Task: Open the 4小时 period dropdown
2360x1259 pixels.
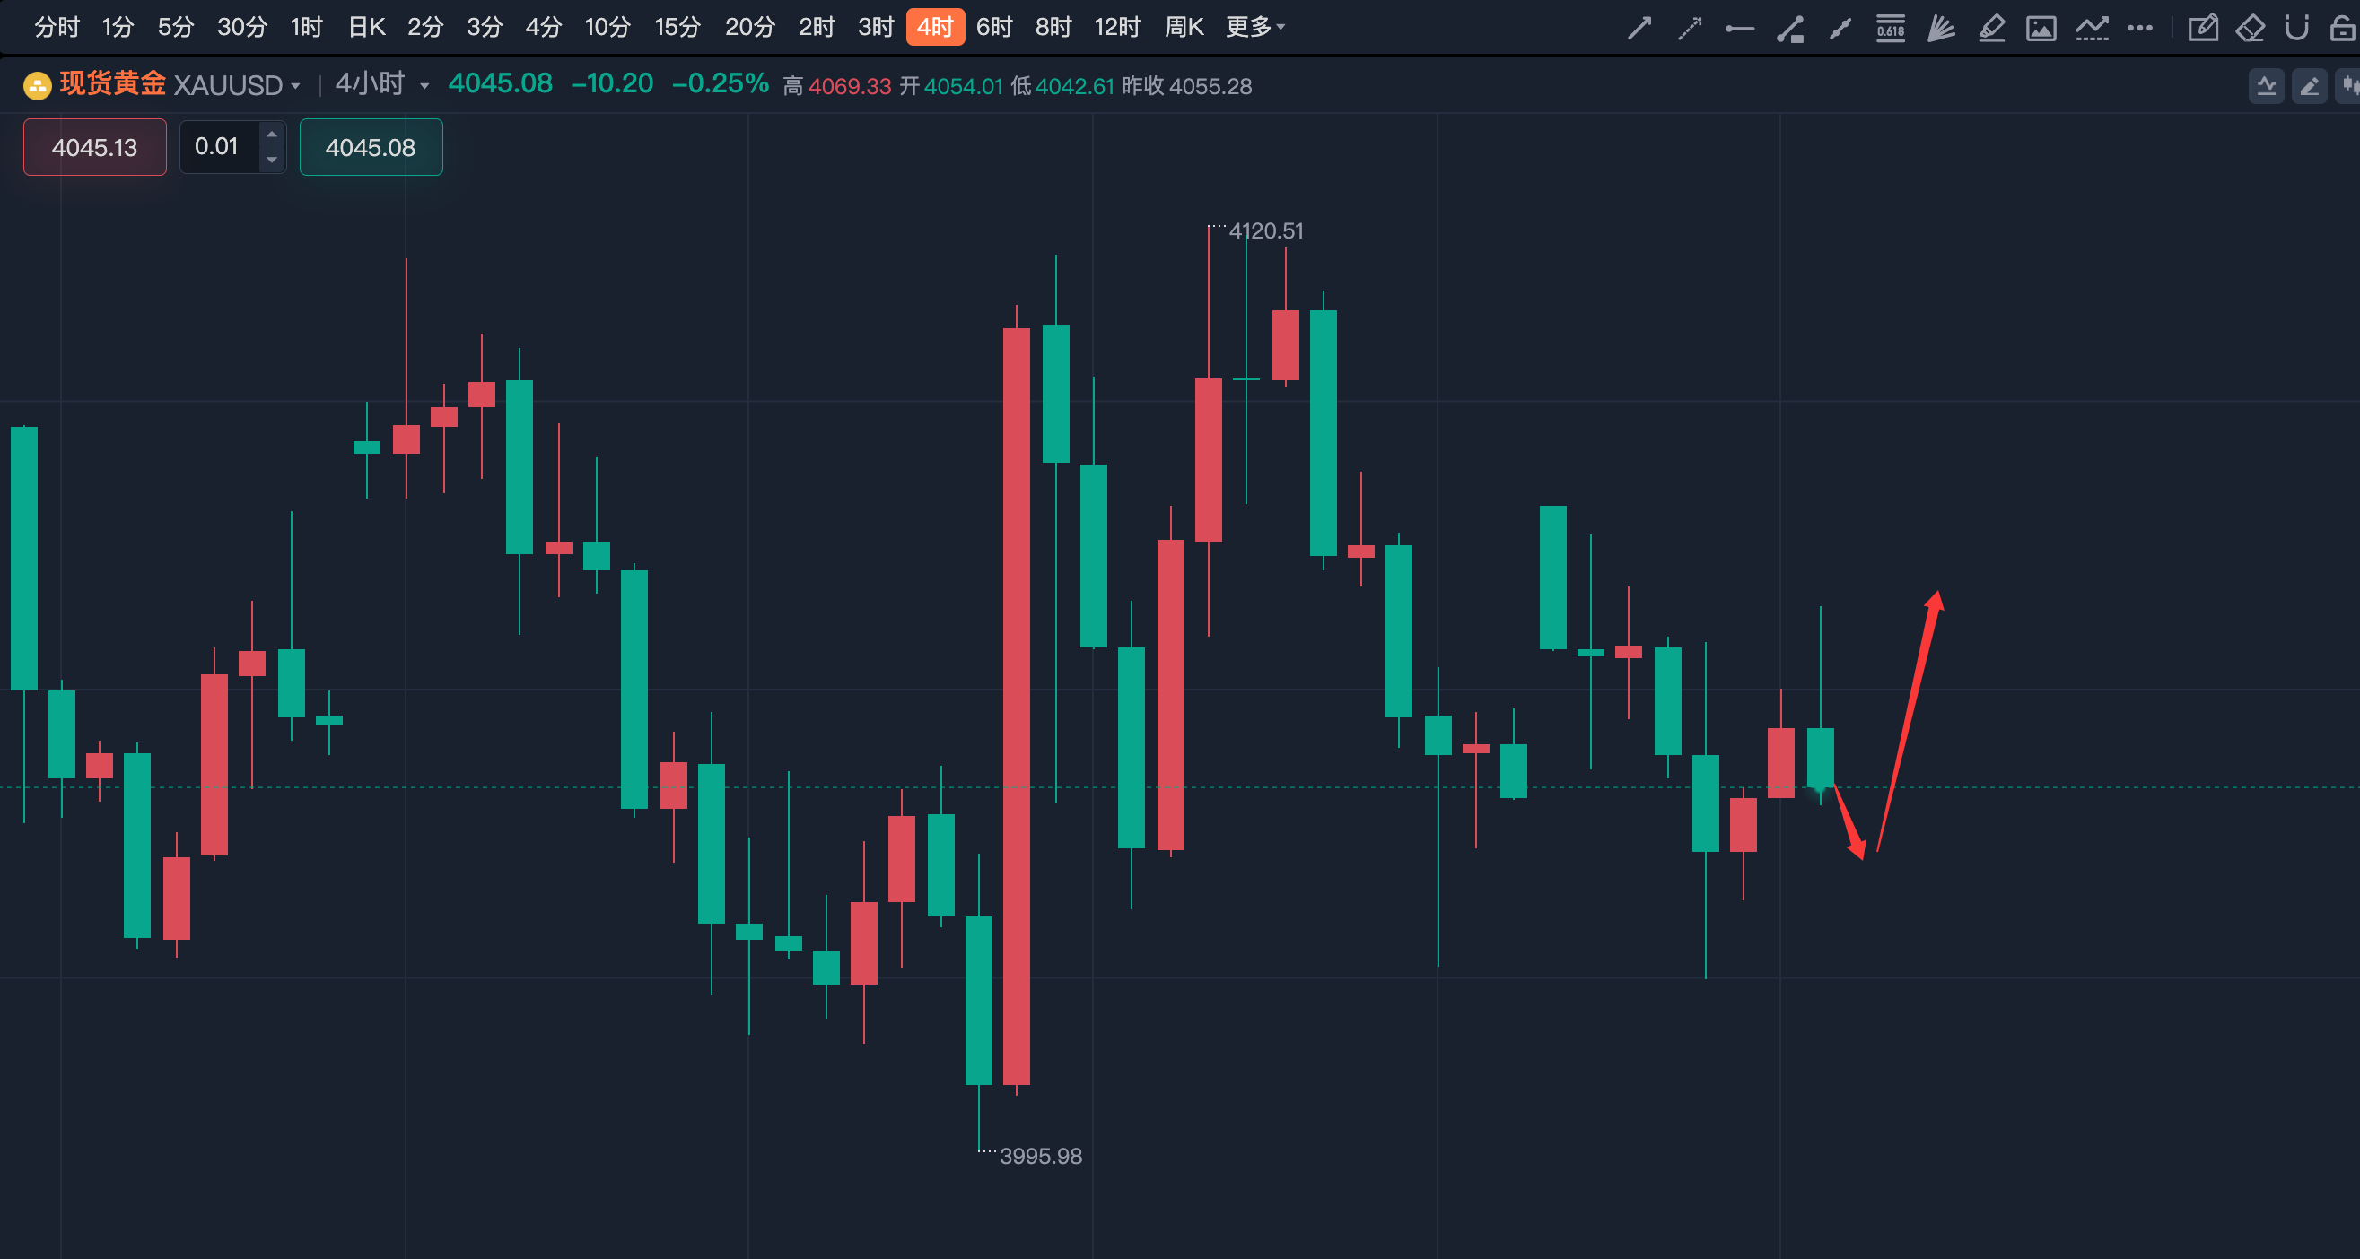Action: point(382,85)
